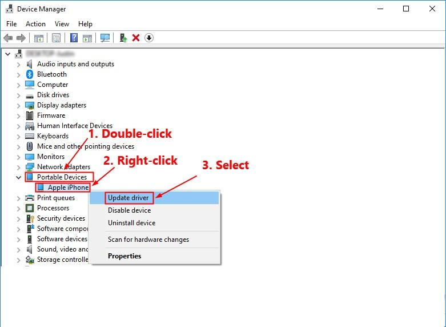446x327 pixels.
Task: Collapse the root computer node
Action: [7, 54]
